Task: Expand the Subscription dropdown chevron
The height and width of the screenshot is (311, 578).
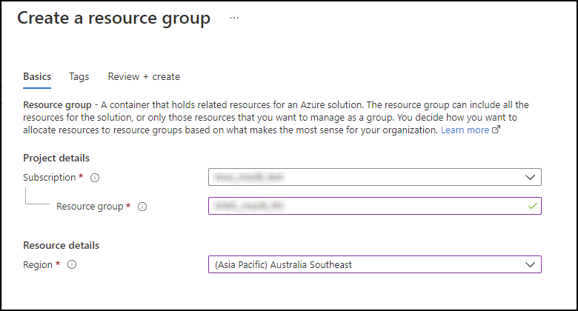Action: point(530,177)
